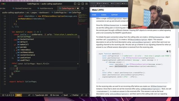Toggle code sample dark theme icon
Viewport: 179px width, 101px height.
coord(167,51)
